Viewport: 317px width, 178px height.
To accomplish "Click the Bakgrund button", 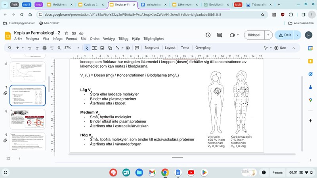I will [152, 48].
